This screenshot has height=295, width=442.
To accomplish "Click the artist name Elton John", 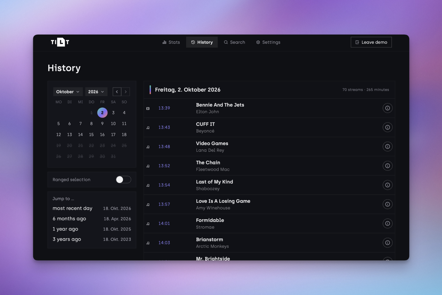I will pos(207,112).
